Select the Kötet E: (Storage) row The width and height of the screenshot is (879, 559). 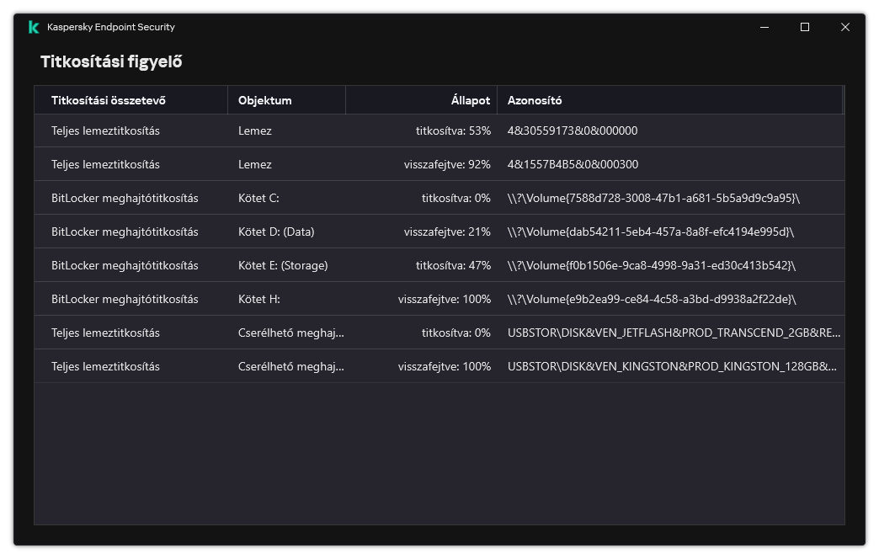[283, 265]
